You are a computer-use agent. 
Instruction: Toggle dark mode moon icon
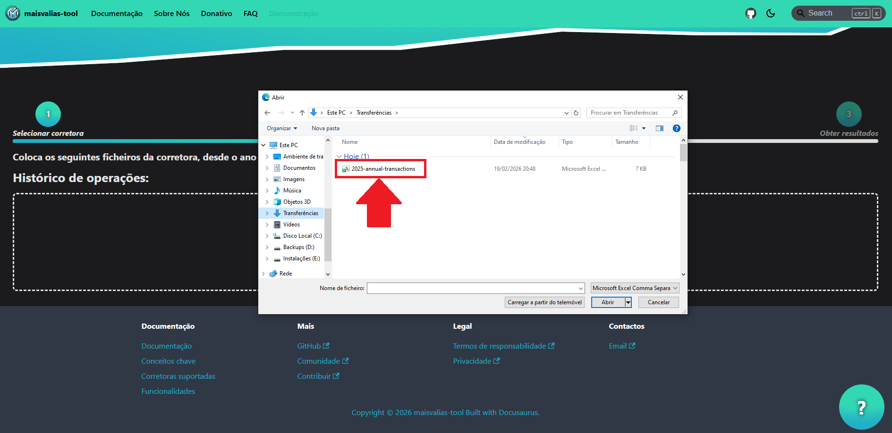[x=771, y=13]
